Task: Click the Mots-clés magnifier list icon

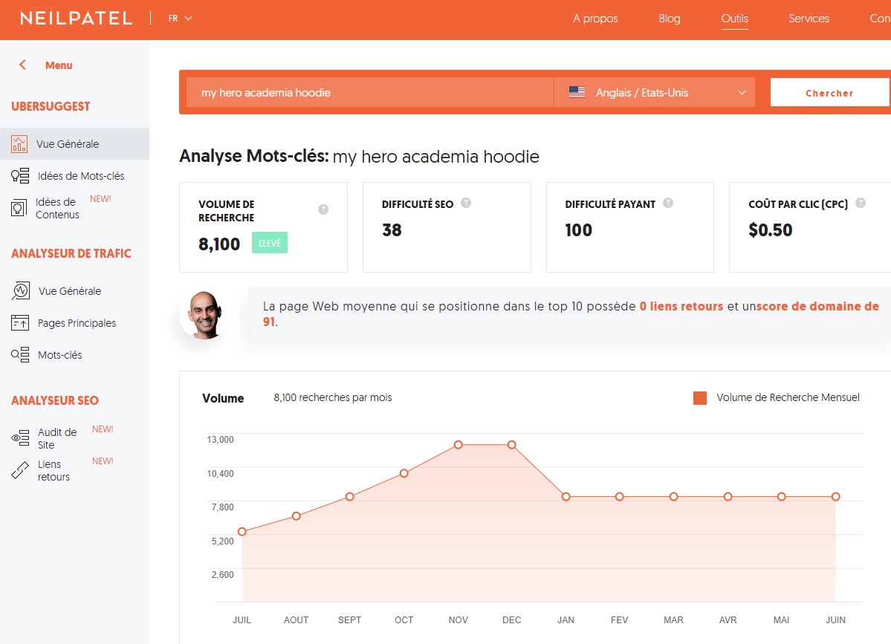Action: (x=20, y=355)
